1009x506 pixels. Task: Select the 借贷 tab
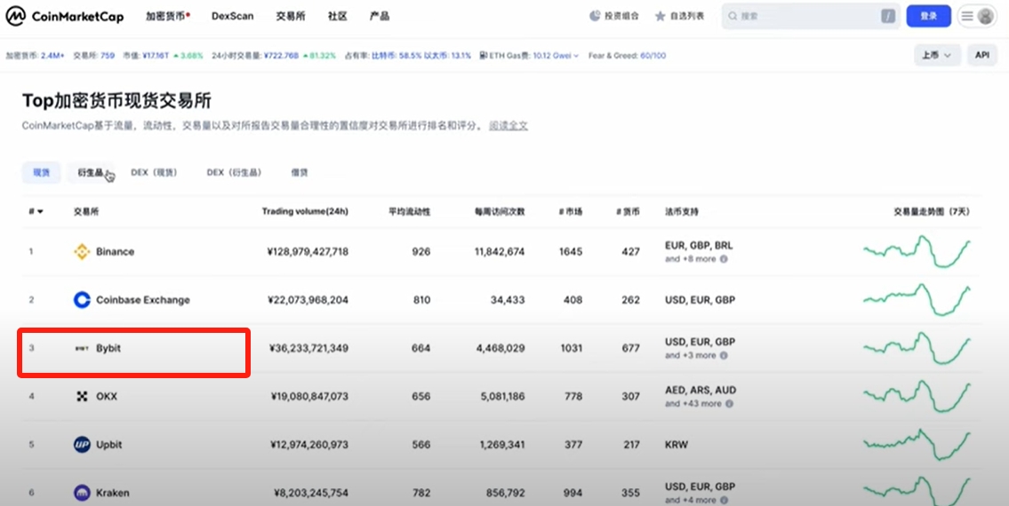[300, 172]
